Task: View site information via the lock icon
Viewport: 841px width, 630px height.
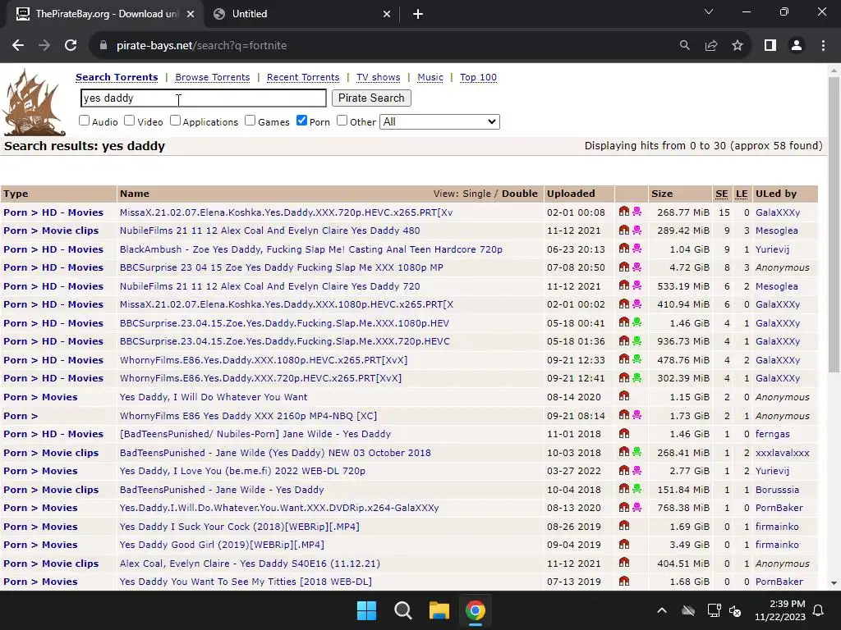Action: tap(103, 46)
